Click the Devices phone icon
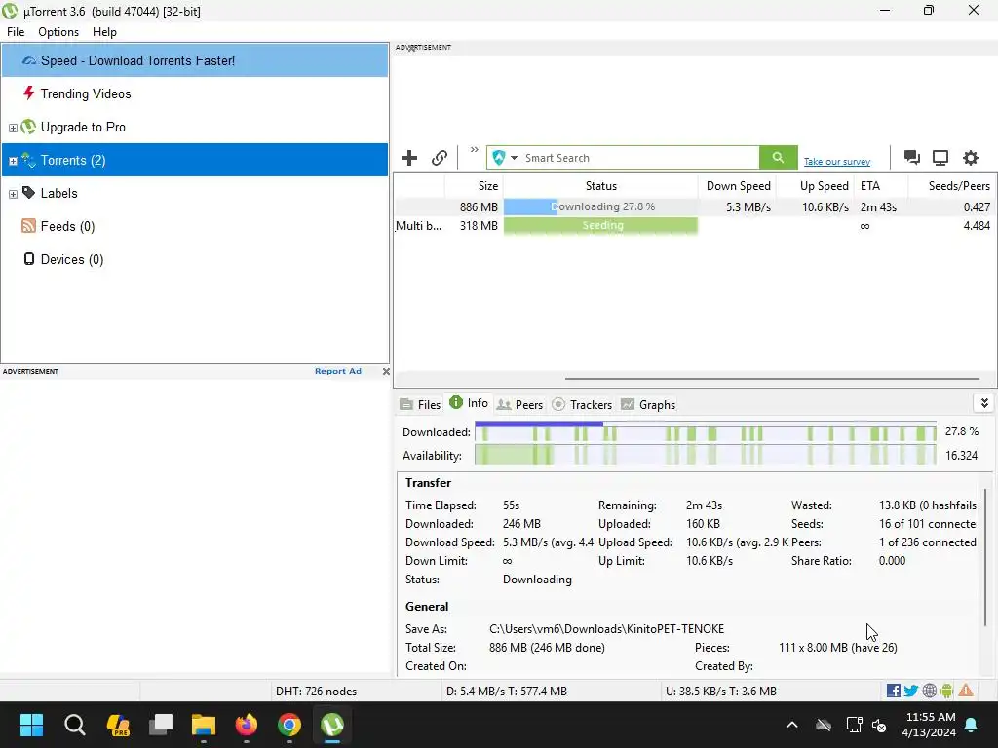This screenshot has width=998, height=748. pyautogui.click(x=28, y=258)
